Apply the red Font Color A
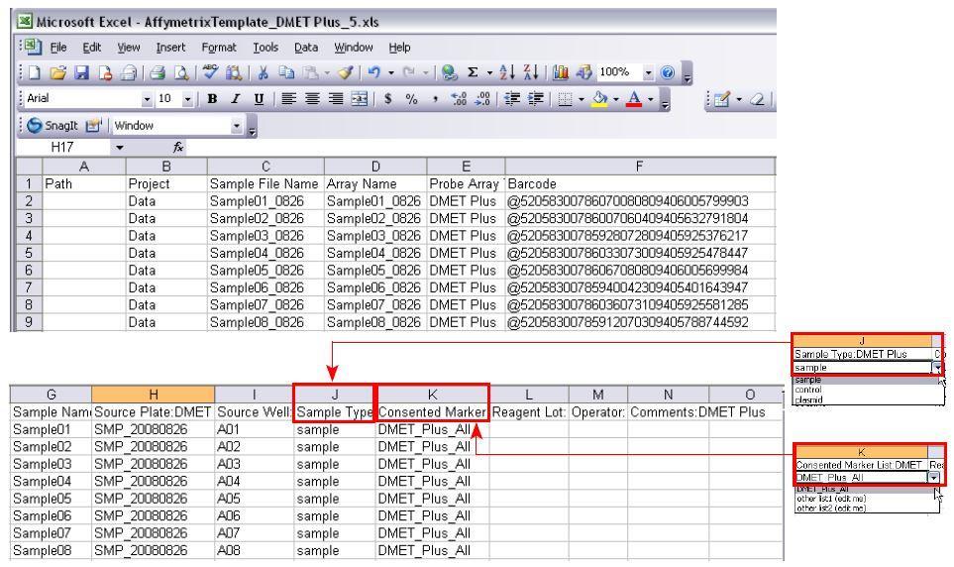Image resolution: width=954 pixels, height=567 pixels. [634, 99]
